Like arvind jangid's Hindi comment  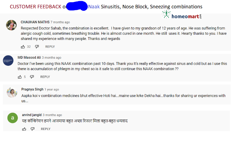(x=24, y=129)
